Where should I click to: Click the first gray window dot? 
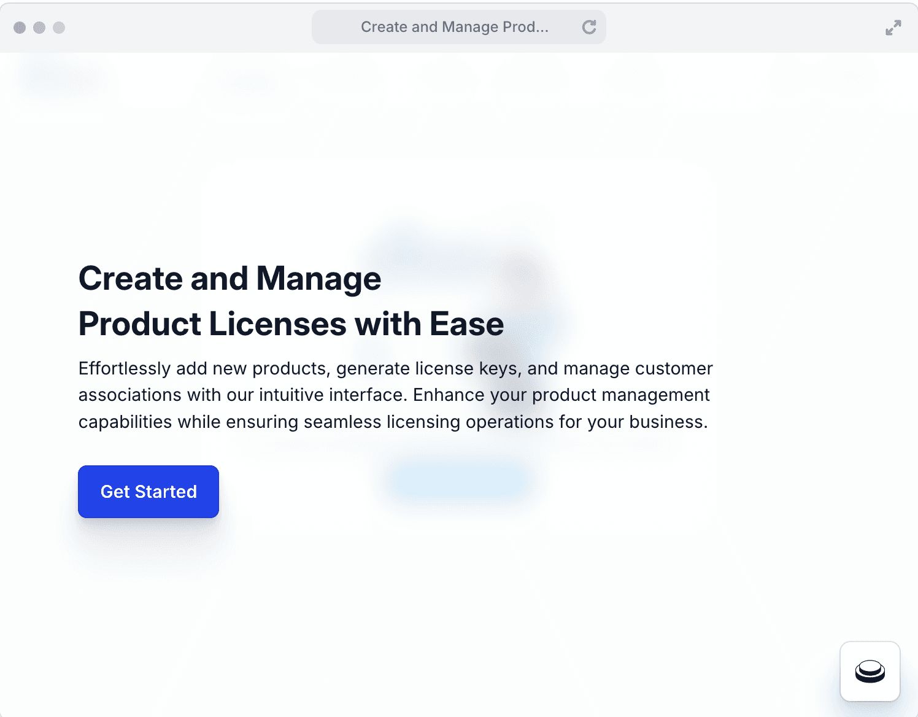pos(20,28)
